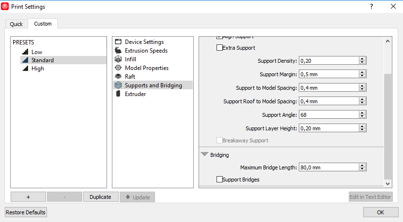Collapse the Bridging section triangle
403x222 pixels.
point(204,155)
